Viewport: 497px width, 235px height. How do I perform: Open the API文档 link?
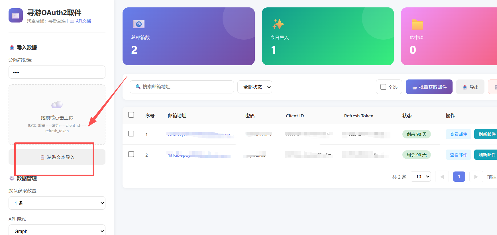83,21
